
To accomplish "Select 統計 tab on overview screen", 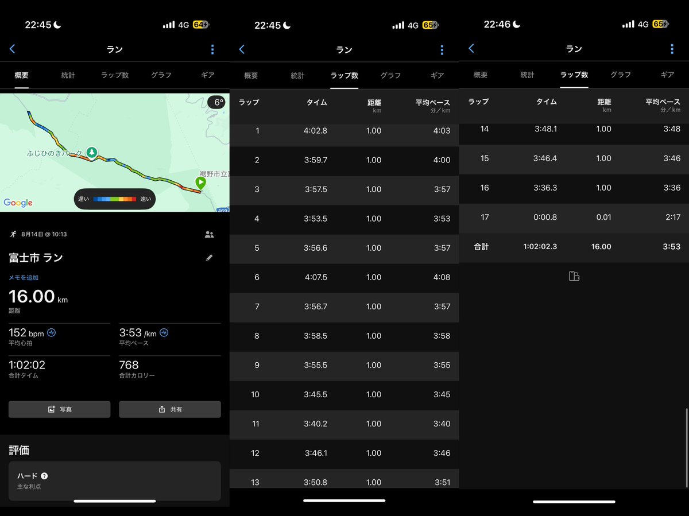I will pyautogui.click(x=68, y=75).
